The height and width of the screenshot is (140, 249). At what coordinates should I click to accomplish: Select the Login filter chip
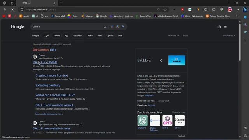[46, 35]
